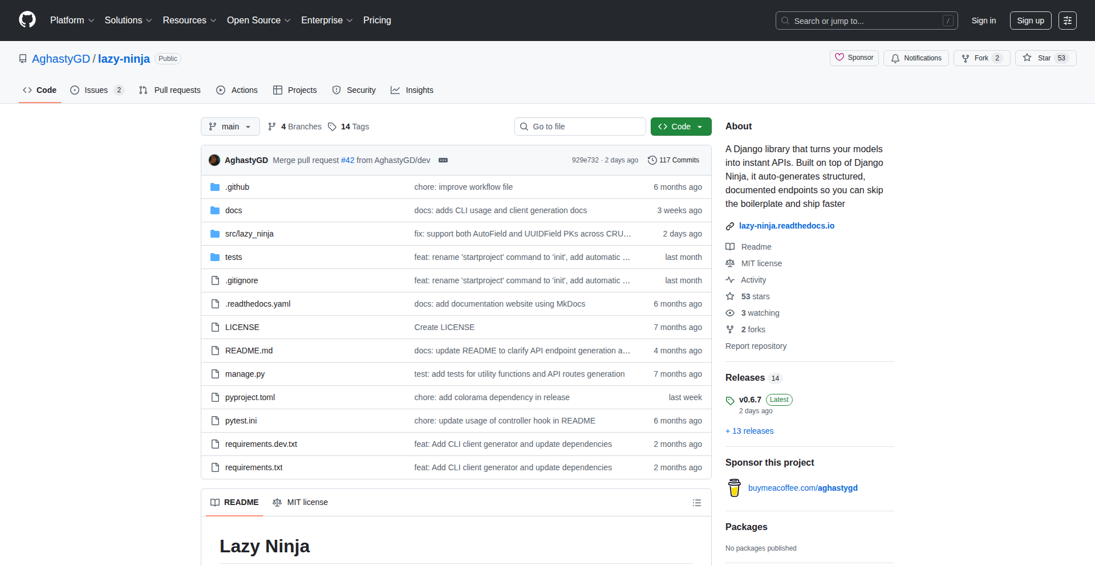
Task: Click the LICENSE file icon
Action: (x=215, y=327)
